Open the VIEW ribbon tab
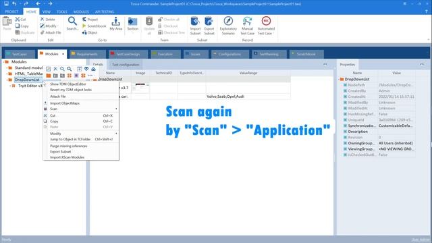432x243 pixels. 47,11
